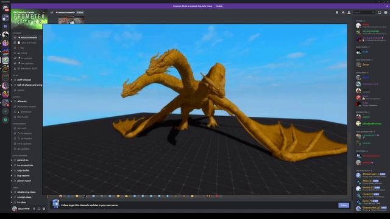This screenshot has height=219, width=390.
Task: Mute the microphone in user panel
Action: 34,209
